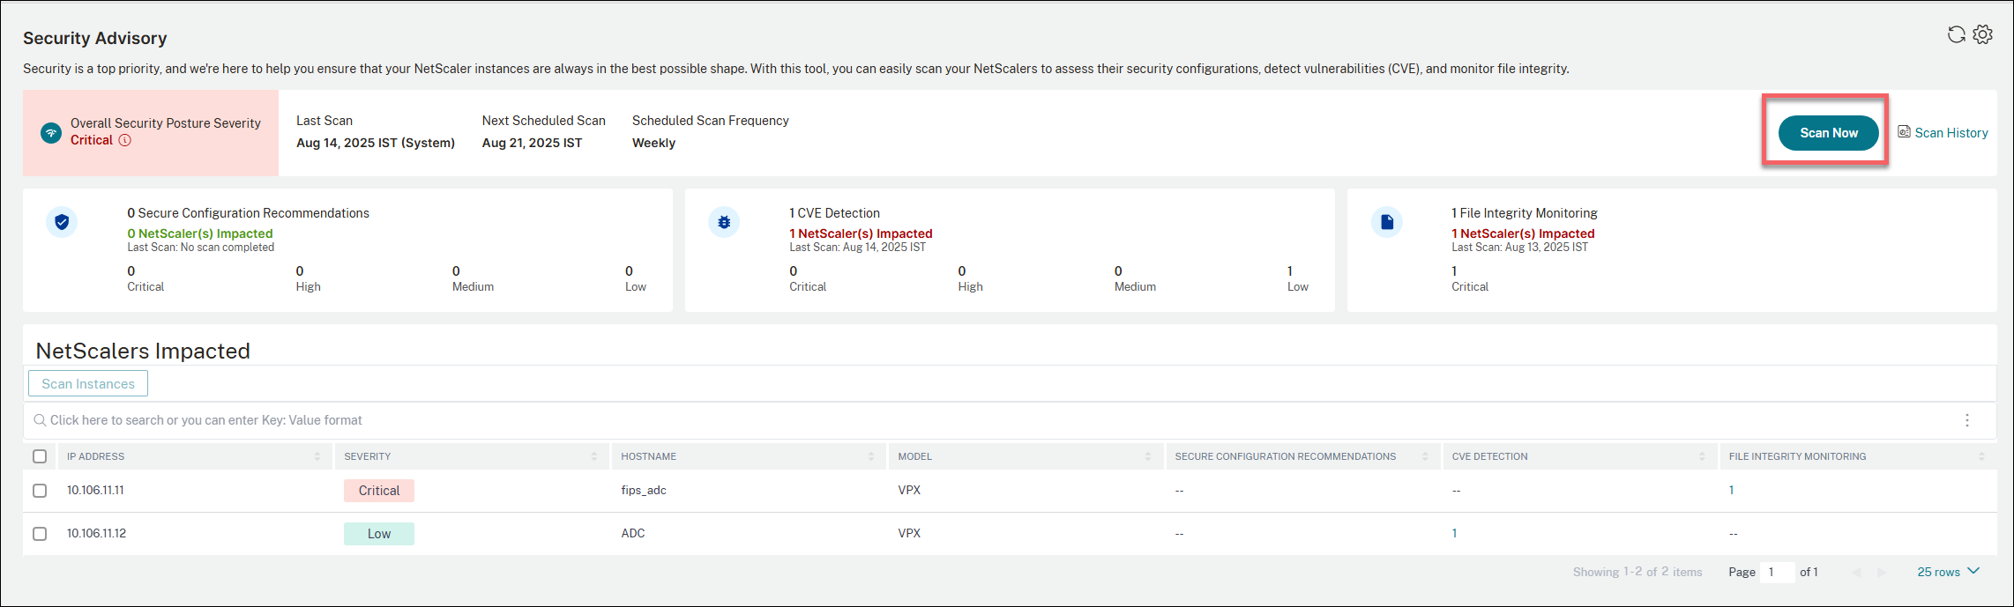The width and height of the screenshot is (2014, 607).
Task: Click the hostname fips_adc
Action: [x=644, y=490]
